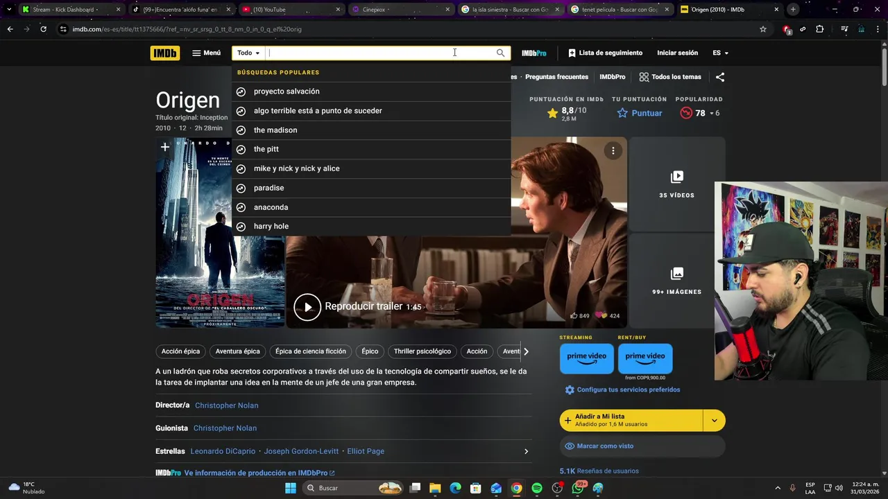Screen dimensions: 888x499
Task: Click inside the IMDb search input field
Action: (378, 53)
